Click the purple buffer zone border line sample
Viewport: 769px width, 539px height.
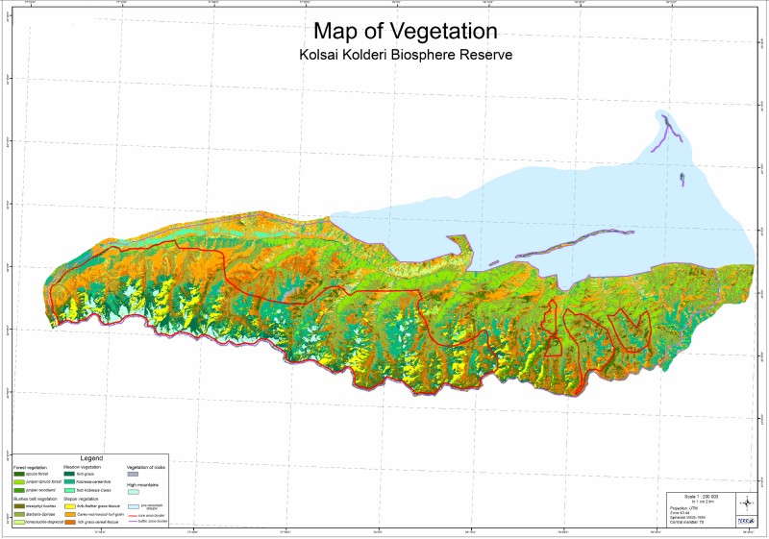point(133,522)
